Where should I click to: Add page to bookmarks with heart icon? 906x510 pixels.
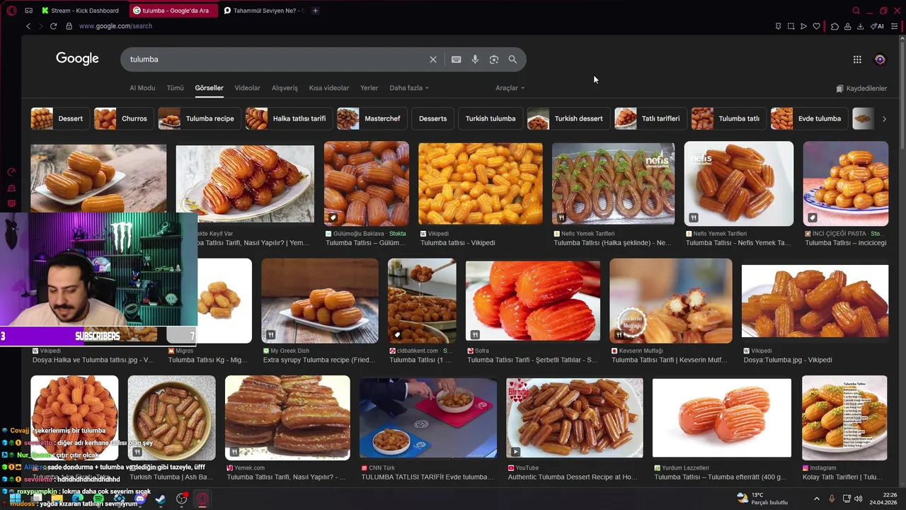pyautogui.click(x=816, y=26)
